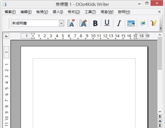Open the font name dropdown arrow
Viewport: 165px width, 128px height.
click(61, 23)
